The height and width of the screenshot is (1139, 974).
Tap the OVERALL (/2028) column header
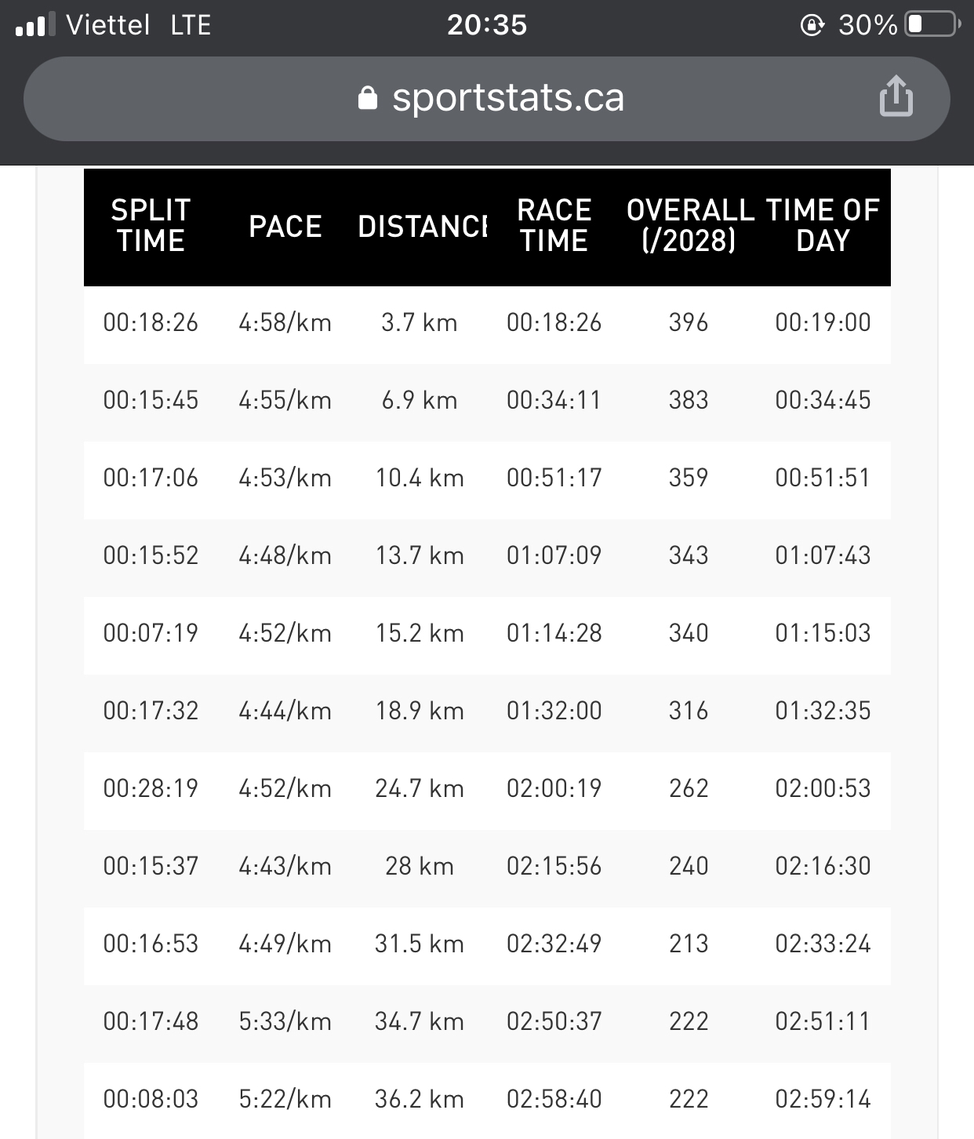click(689, 226)
